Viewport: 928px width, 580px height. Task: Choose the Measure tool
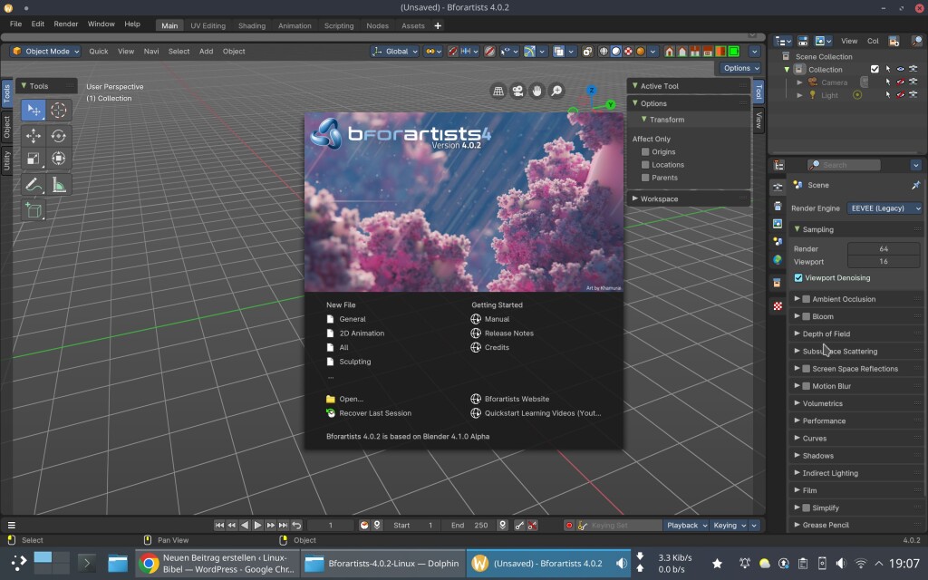tap(58, 185)
